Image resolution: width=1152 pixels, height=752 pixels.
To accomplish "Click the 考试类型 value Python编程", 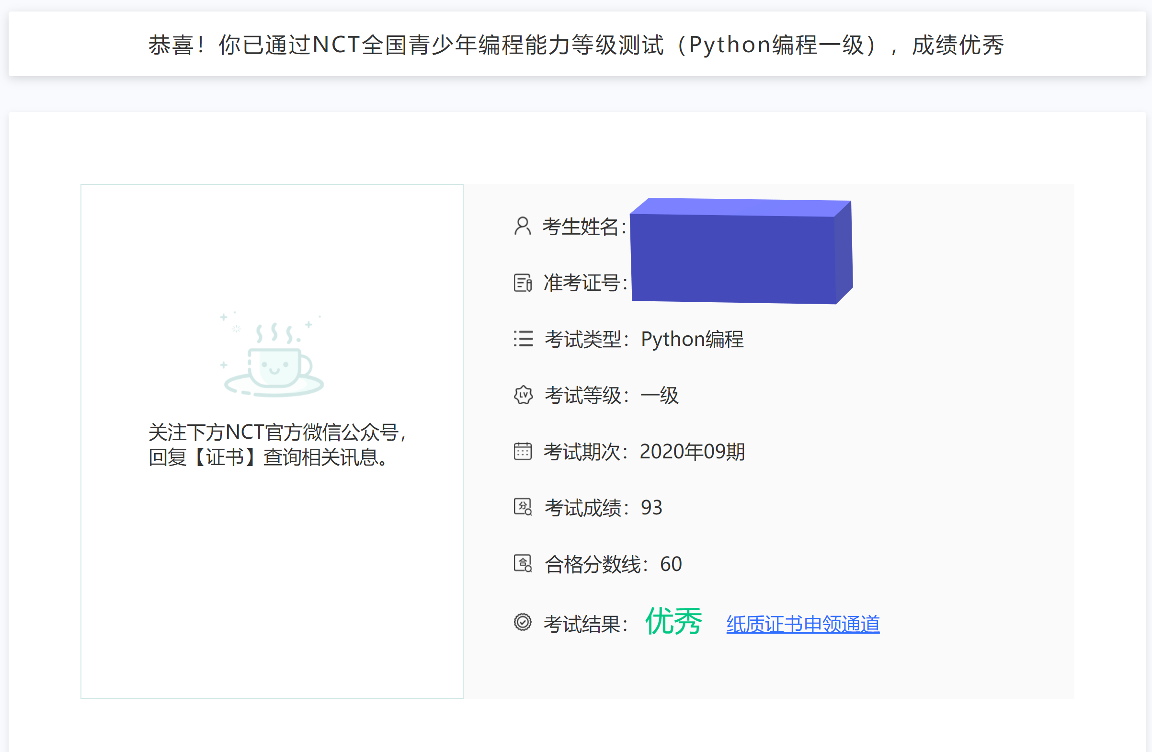I will tap(692, 339).
